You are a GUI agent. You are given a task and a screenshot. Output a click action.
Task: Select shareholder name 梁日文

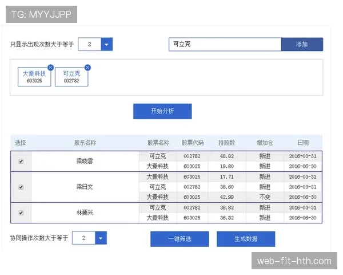tap(85, 187)
